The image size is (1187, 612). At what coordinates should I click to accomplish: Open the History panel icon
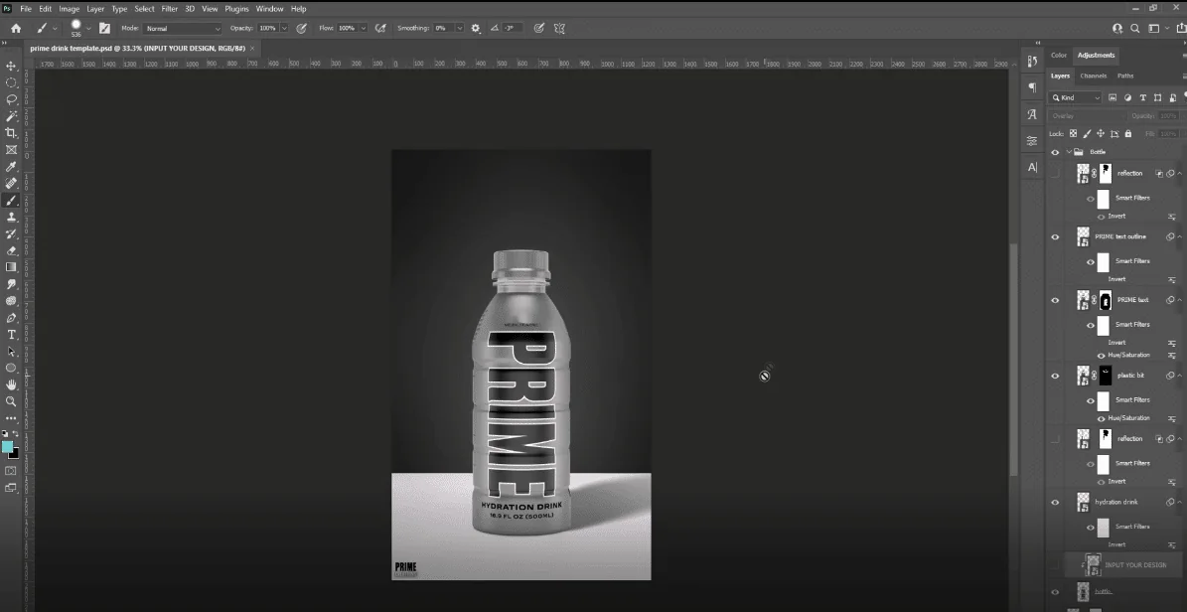click(x=1032, y=62)
